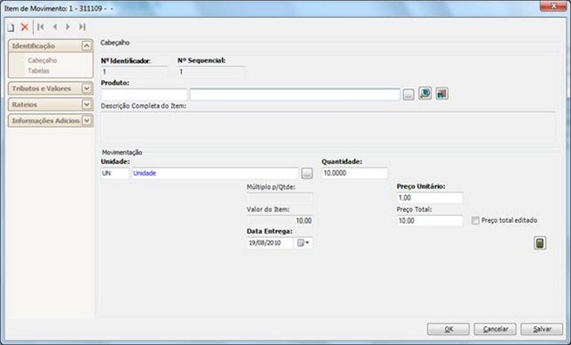The image size is (571, 345).
Task: Click the Preço Total field
Action: pos(430,220)
